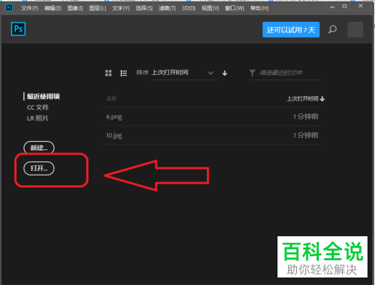This screenshot has width=375, height=285.
Task: Select 最近使用项 in sidebar
Action: coord(43,97)
